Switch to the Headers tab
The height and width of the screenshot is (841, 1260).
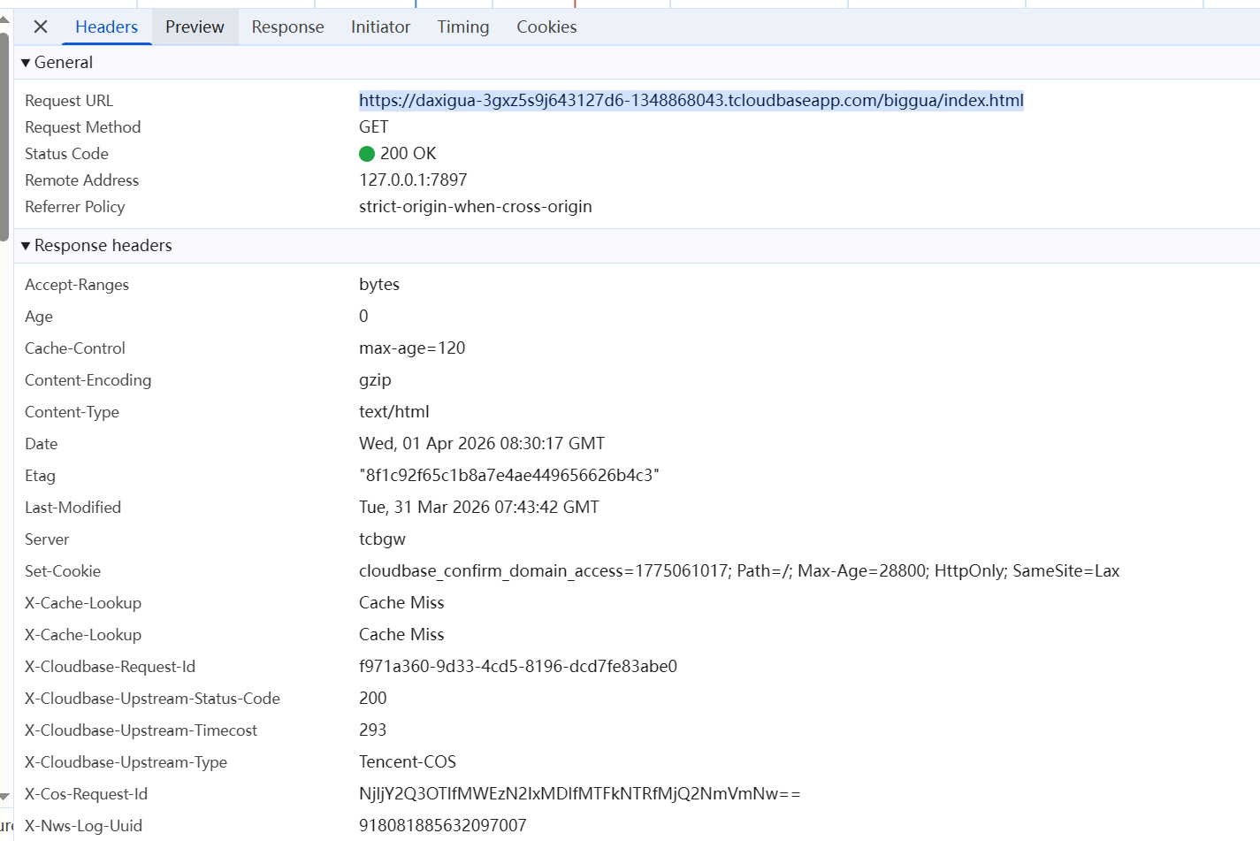106,27
